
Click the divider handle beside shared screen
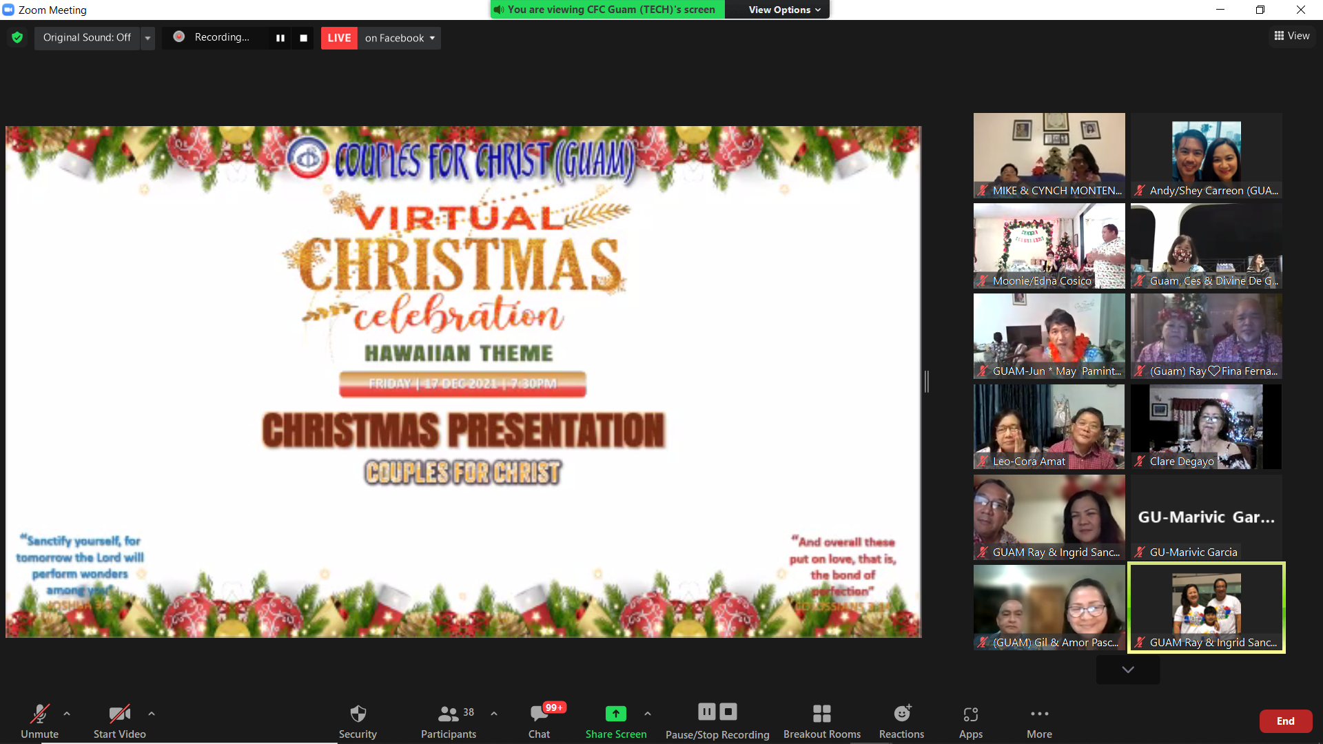[x=927, y=381]
